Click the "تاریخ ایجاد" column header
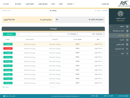130x98 pixels. point(55,39)
